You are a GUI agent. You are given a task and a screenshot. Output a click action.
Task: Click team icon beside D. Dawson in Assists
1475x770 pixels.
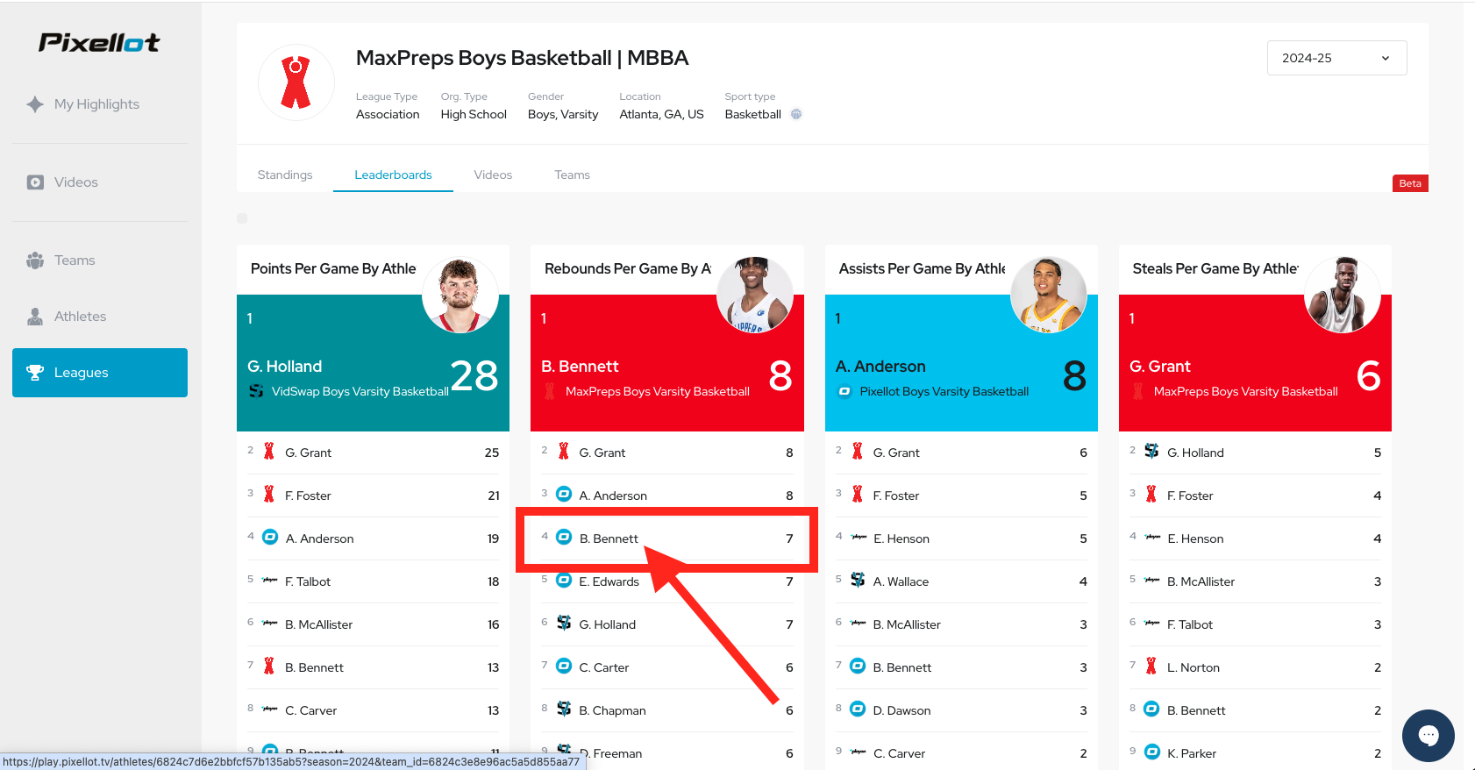coord(859,709)
